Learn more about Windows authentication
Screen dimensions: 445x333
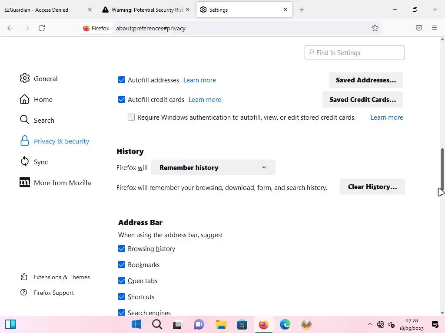(x=387, y=117)
